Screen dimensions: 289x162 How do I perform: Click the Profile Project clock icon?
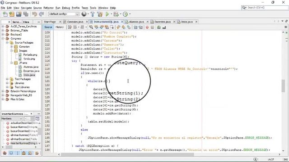(126, 14)
